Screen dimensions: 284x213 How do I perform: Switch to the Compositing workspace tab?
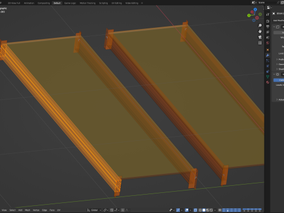(44, 3)
